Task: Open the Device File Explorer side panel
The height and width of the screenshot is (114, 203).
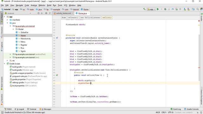Action: coord(202,96)
